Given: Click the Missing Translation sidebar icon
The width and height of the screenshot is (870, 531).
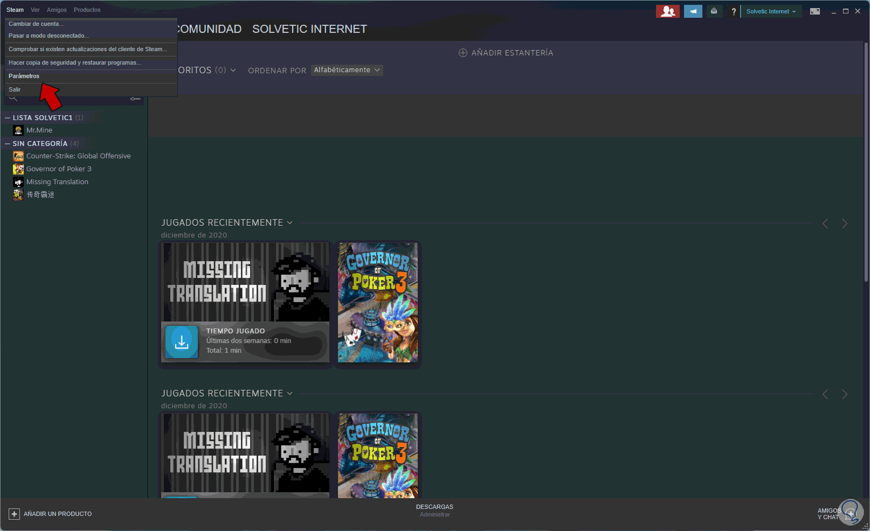Looking at the screenshot, I should click(18, 182).
